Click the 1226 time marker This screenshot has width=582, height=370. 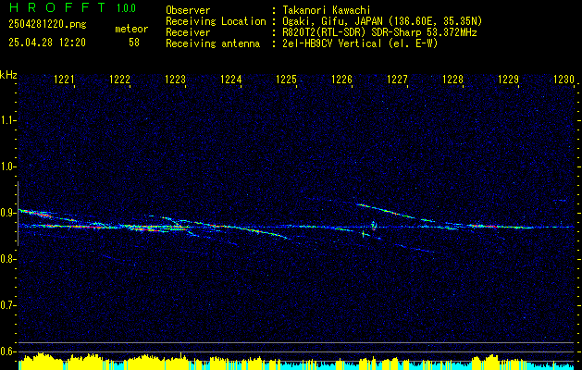tap(341, 80)
